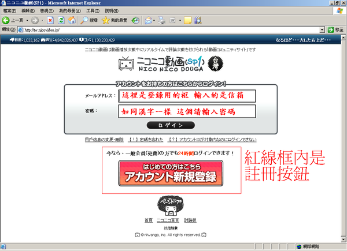This screenshot has width=347, height=251.
Task: Open the 說明(H) menu
Action: pos(111,10)
